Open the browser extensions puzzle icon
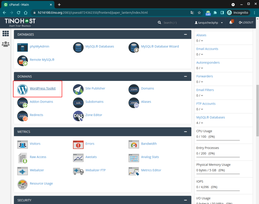Screen dimensions: 259x204 pyautogui.click(x=215, y=13)
